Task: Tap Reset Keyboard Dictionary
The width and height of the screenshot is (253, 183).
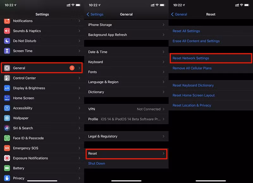Action: click(193, 85)
